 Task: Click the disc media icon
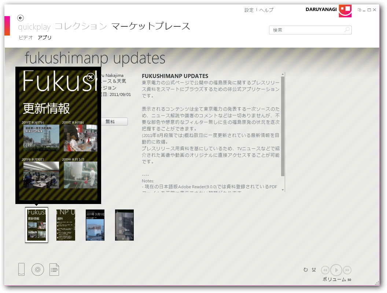click(x=38, y=269)
